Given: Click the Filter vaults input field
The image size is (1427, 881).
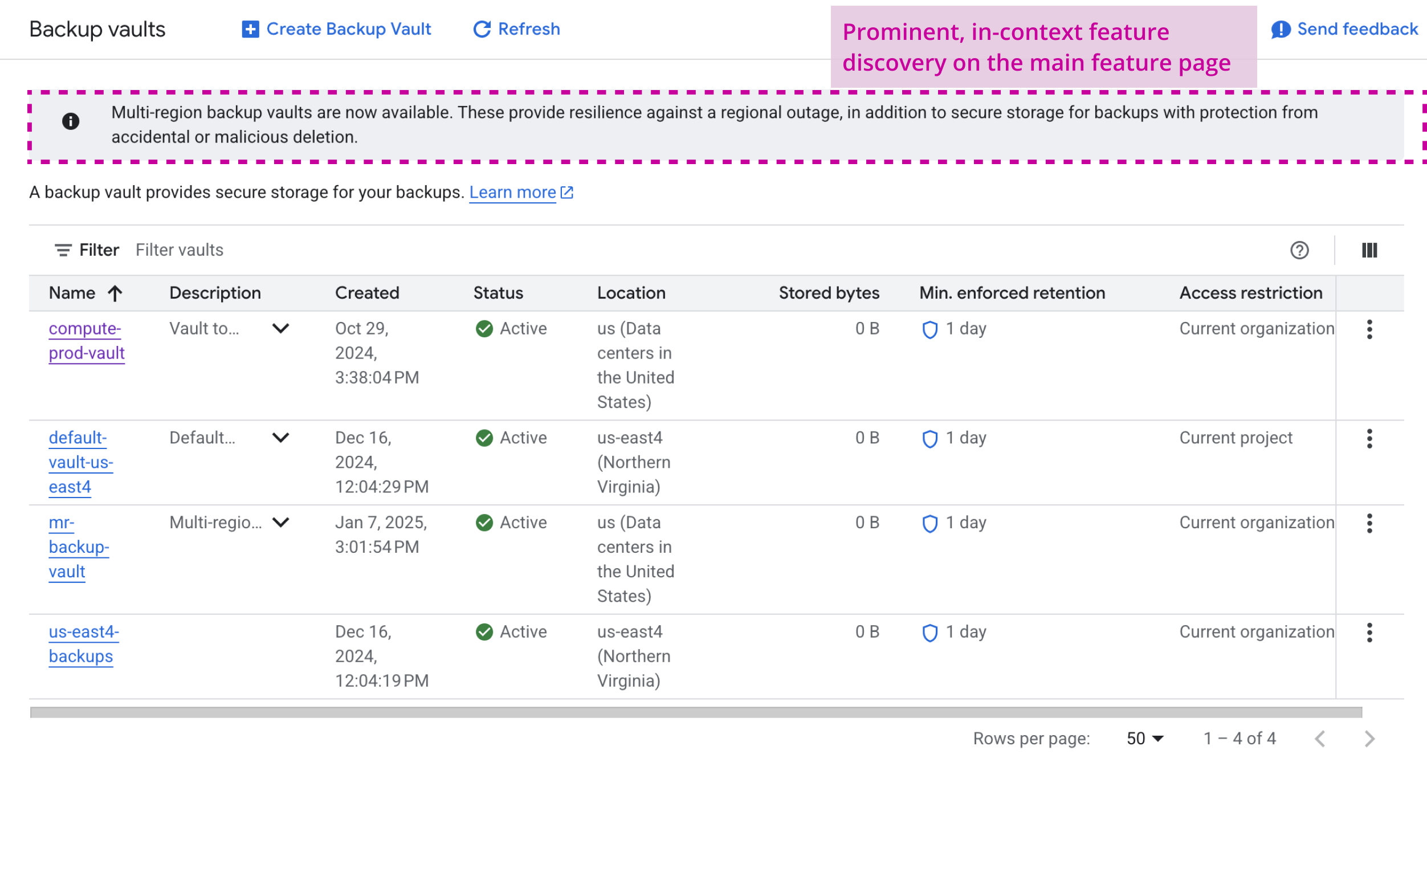Looking at the screenshot, I should click(180, 250).
